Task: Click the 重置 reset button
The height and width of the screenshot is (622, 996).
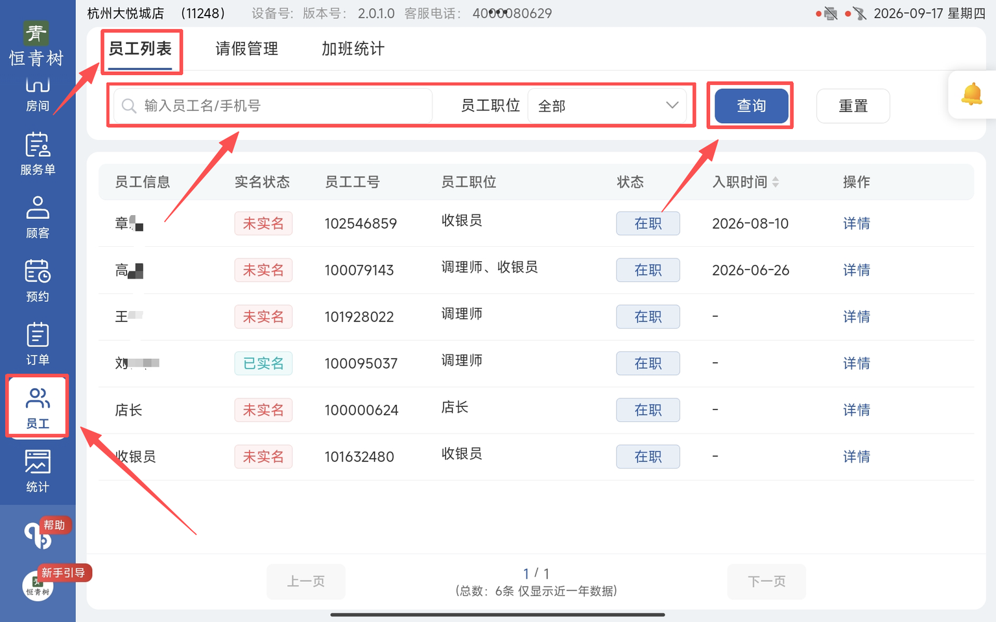Action: click(x=853, y=106)
